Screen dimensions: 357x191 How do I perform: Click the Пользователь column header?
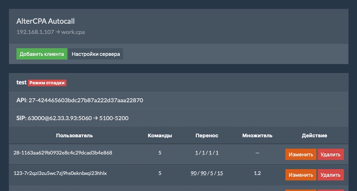pos(74,135)
